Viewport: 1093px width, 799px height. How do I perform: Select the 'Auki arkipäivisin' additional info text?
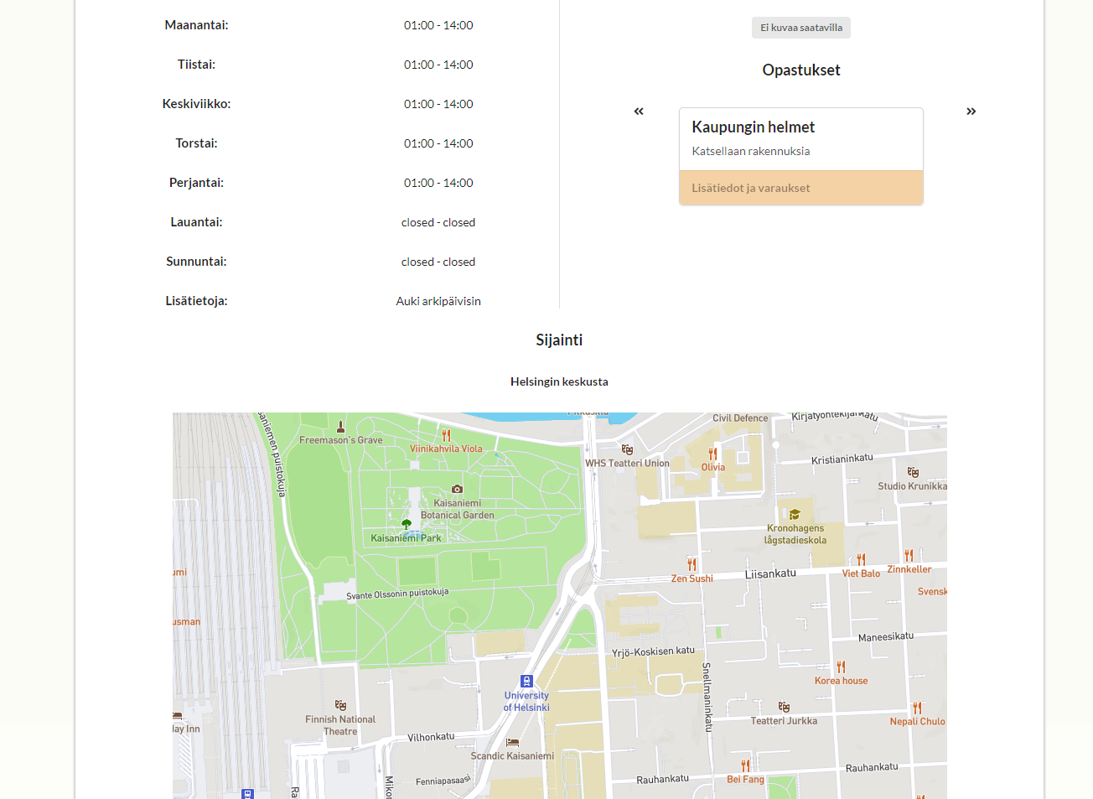[x=438, y=301]
